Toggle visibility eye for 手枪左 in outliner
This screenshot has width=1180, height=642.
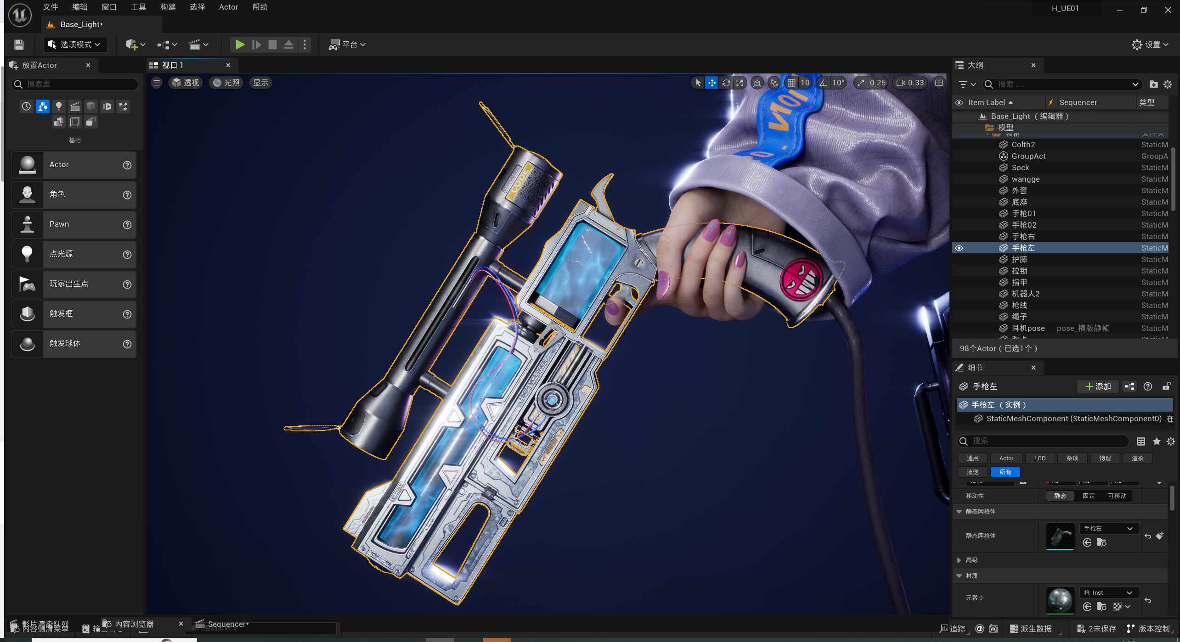pos(959,248)
